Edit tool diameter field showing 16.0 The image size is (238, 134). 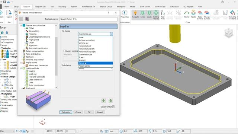[x=171, y=131]
